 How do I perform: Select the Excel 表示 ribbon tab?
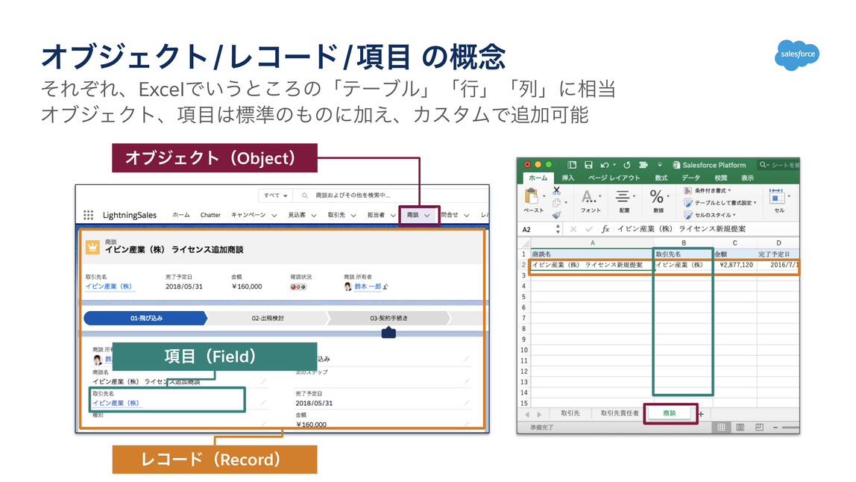pyautogui.click(x=747, y=178)
